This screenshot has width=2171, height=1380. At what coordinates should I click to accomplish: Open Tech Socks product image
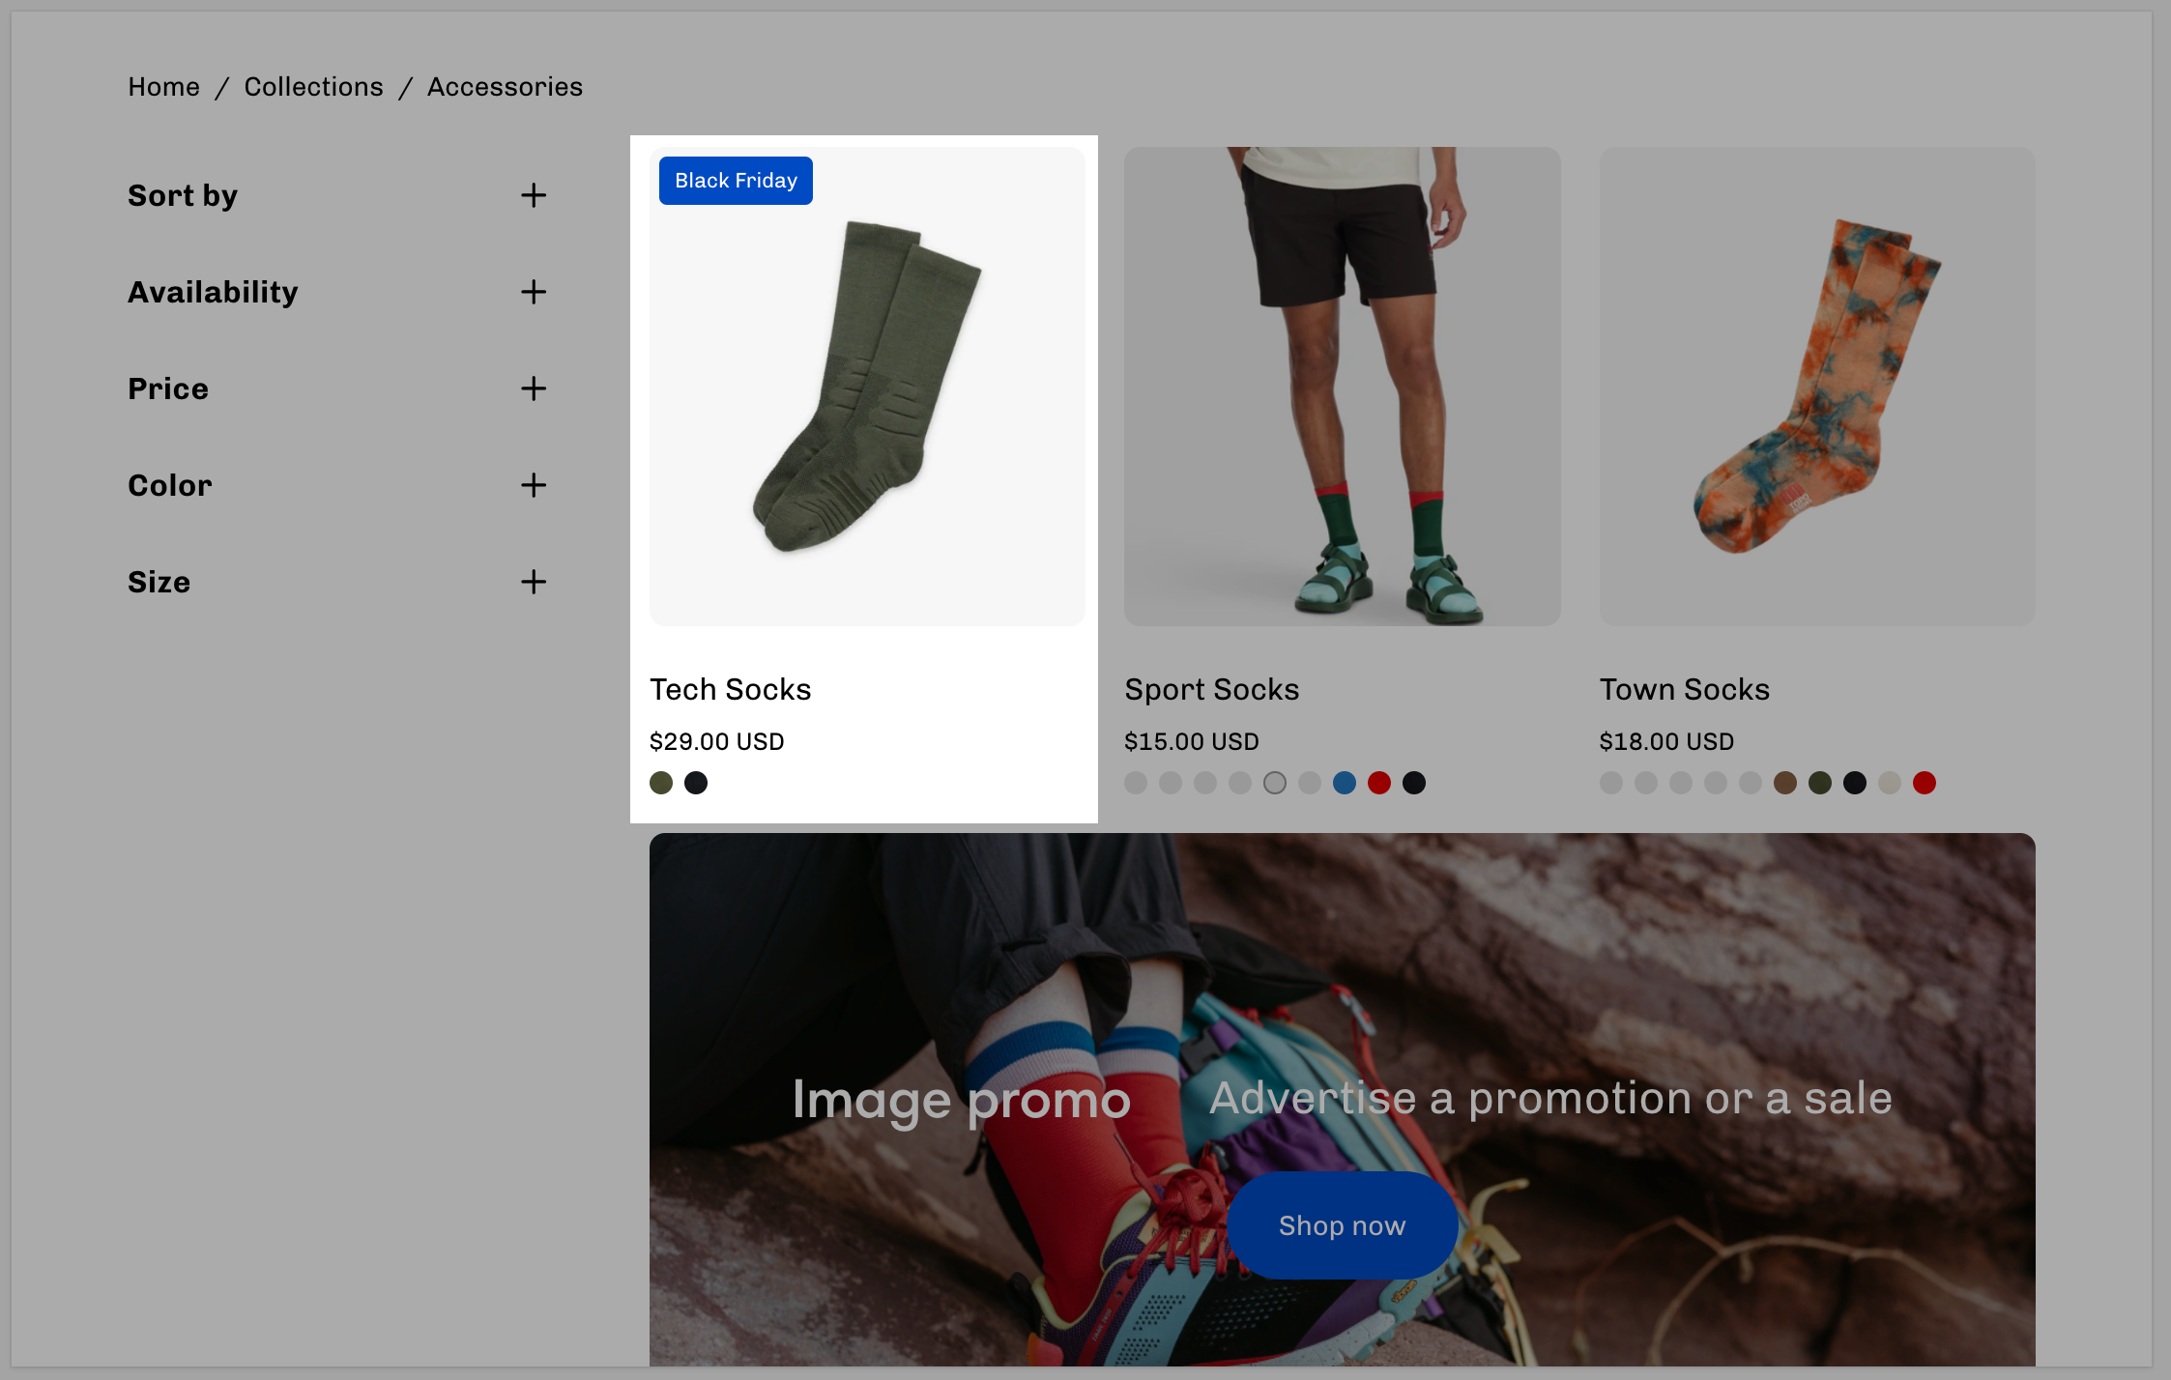coord(867,387)
